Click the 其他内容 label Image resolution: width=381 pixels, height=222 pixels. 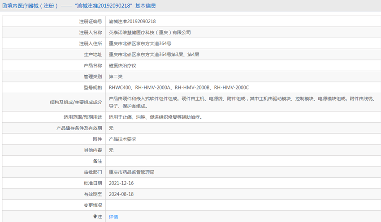click(93, 150)
